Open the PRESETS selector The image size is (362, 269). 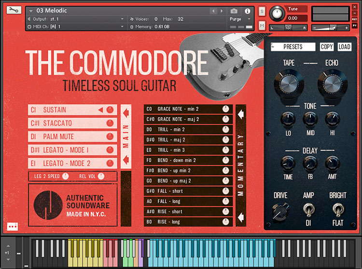[x=293, y=47]
